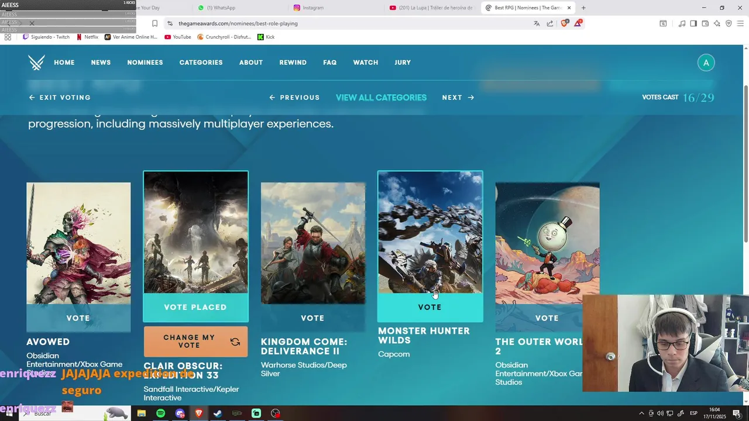
Task: Click the Vote Placed label on Clair Obscur
Action: coord(195,308)
